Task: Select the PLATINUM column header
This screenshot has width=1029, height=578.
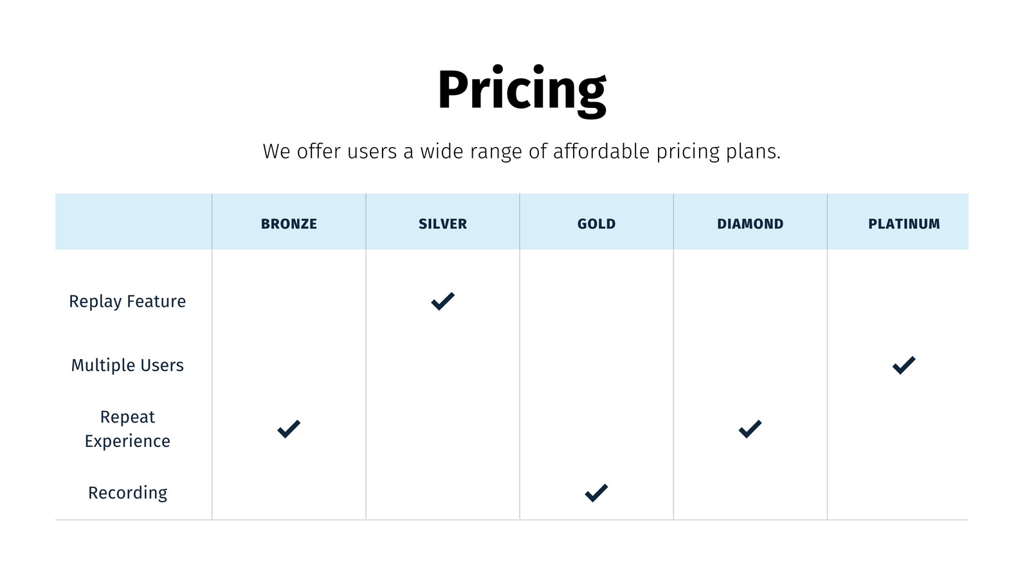Action: pyautogui.click(x=904, y=224)
